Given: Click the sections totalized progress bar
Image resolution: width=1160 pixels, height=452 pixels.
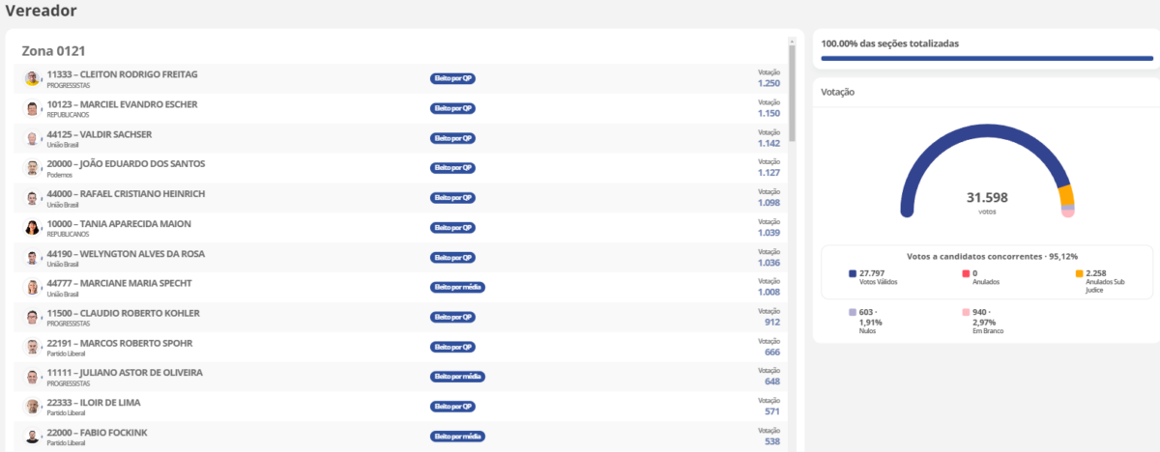Looking at the screenshot, I should pyautogui.click(x=986, y=58).
